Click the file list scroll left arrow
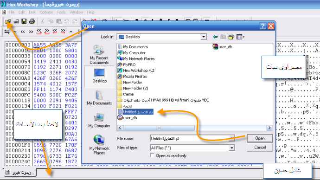Screen dimensions: 320x180 (120, 128)
